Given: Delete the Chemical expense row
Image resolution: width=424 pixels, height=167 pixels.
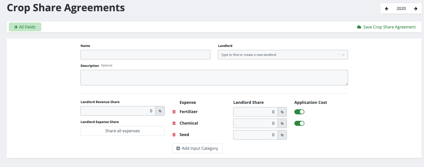Looking at the screenshot, I should 174,123.
